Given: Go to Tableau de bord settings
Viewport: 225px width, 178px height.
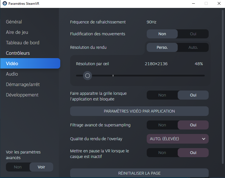Looking at the screenshot, I should tap(23, 43).
